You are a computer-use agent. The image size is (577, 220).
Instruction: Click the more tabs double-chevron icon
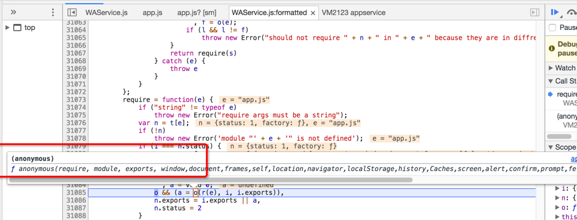[x=13, y=12]
